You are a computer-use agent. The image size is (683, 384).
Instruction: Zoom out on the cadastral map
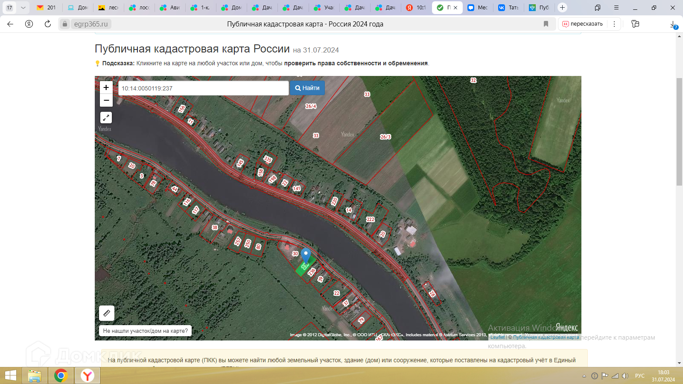tap(106, 101)
